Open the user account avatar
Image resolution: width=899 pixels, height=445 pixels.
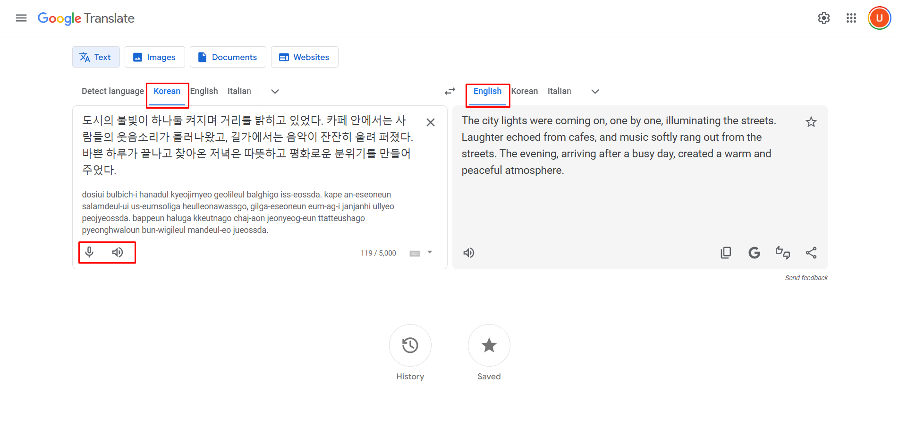879,18
